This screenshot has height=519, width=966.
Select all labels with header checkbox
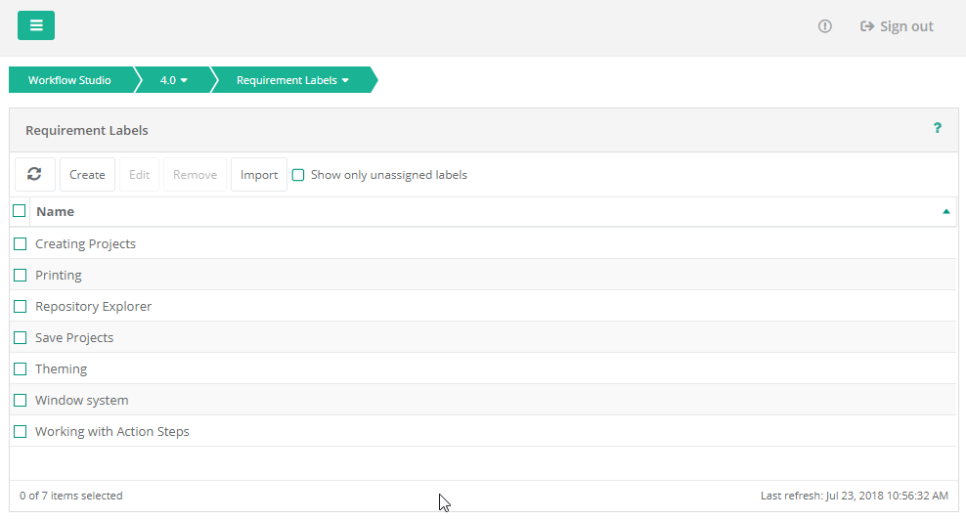point(20,211)
